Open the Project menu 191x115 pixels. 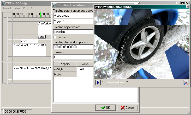7,8
